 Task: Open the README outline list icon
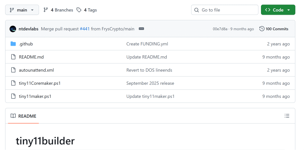(x=287, y=116)
